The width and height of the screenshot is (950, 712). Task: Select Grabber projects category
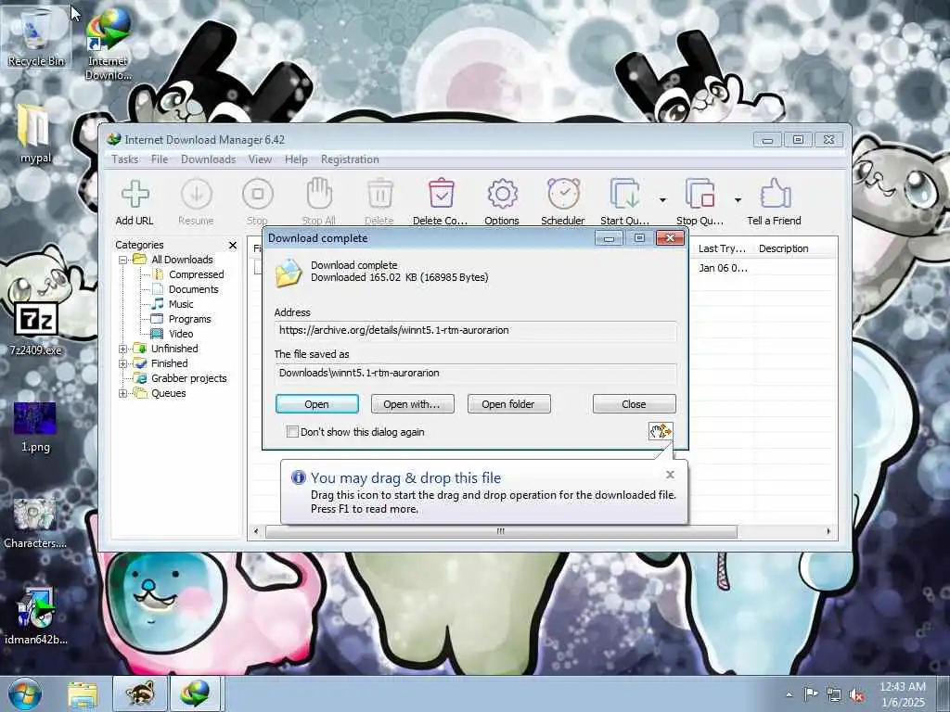coord(188,378)
